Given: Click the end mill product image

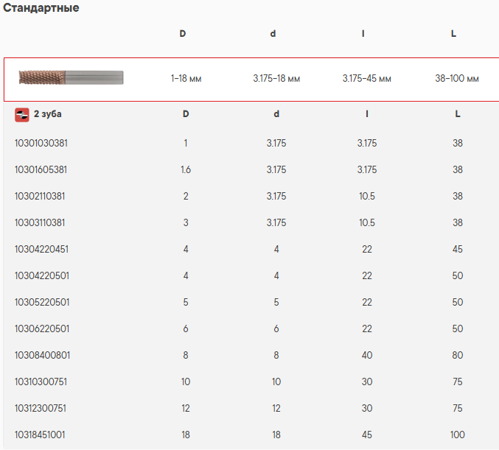Looking at the screenshot, I should (71, 77).
